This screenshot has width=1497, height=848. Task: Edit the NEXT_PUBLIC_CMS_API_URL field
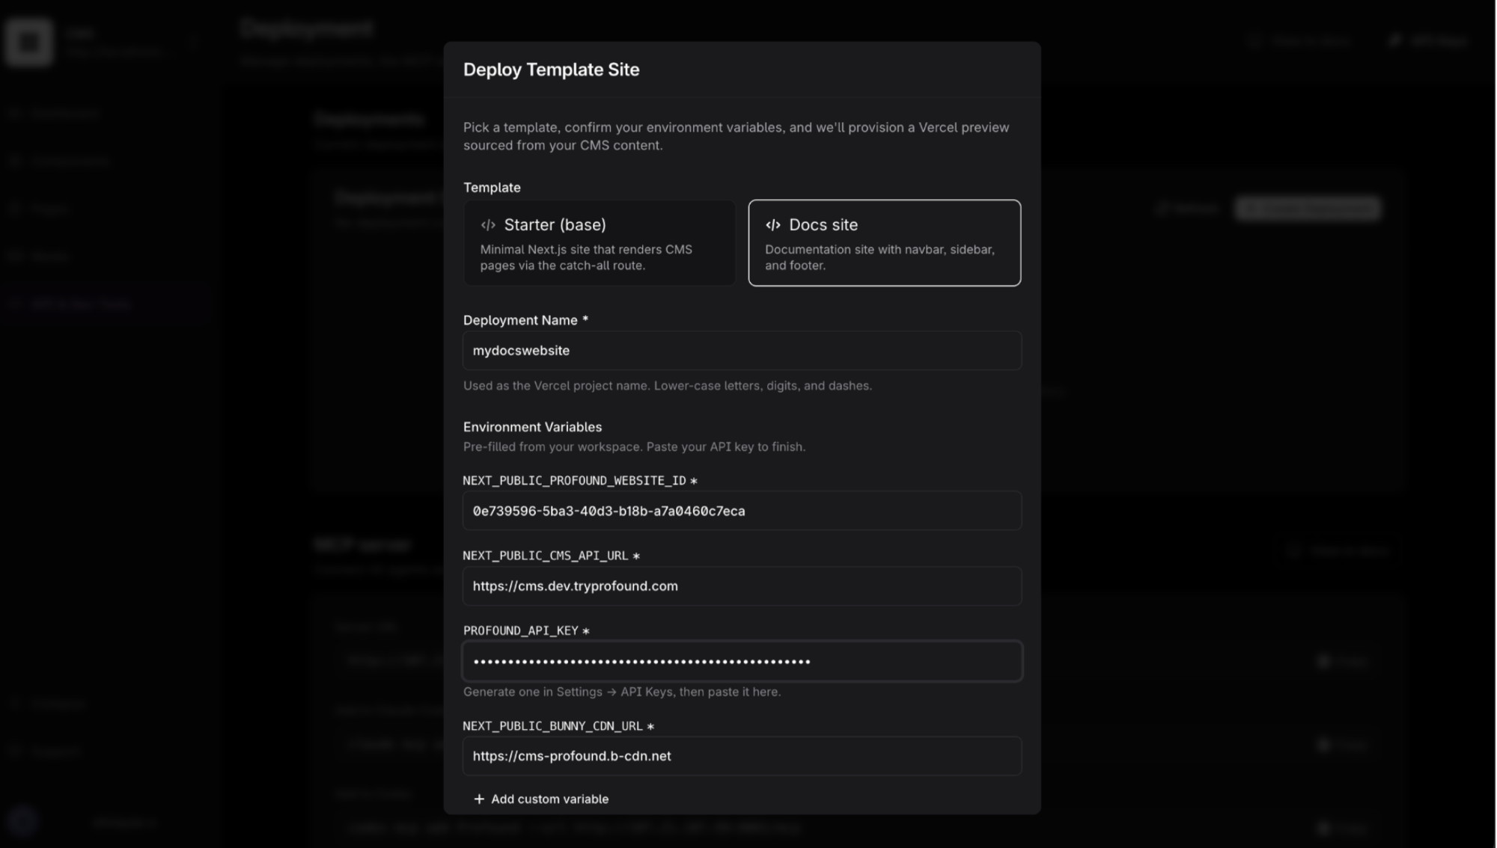pos(742,586)
